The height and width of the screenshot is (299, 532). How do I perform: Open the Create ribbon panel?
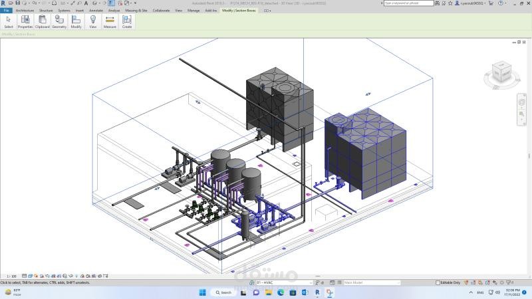click(127, 22)
